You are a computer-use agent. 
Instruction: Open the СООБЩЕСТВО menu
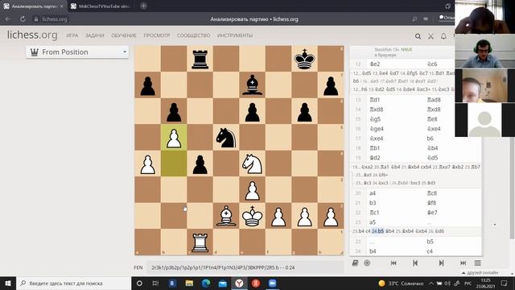coord(193,35)
